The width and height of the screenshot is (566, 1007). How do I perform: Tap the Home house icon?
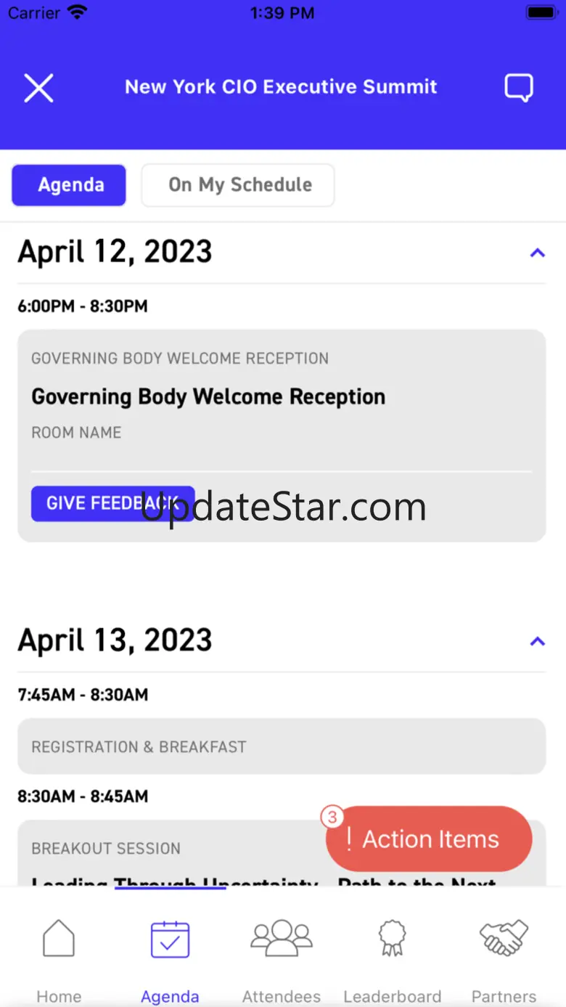point(59,939)
